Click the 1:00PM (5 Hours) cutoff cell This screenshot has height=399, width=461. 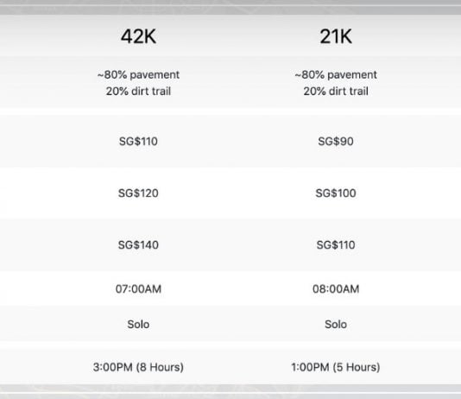coord(336,367)
